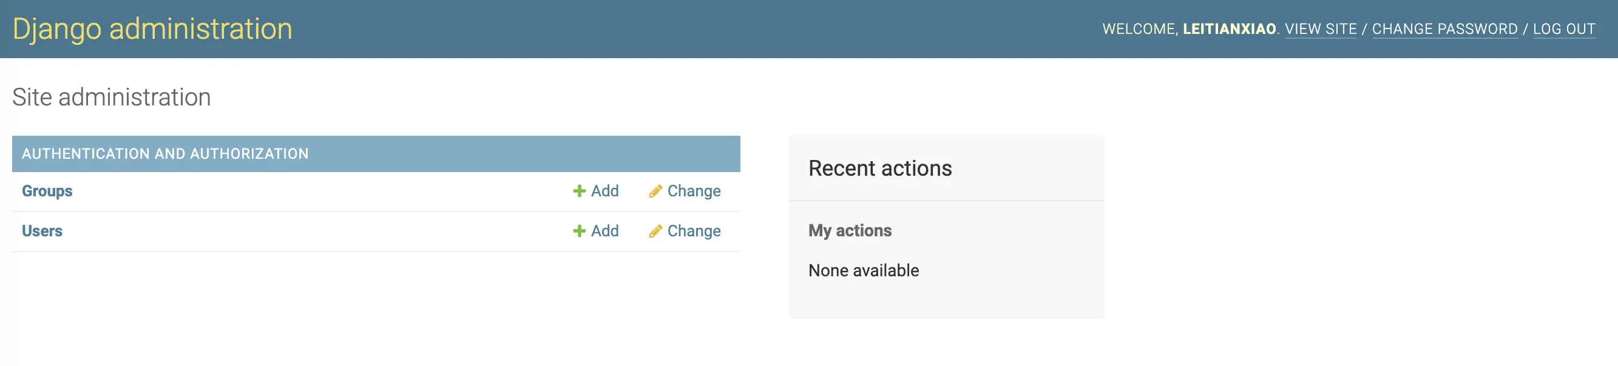1618x366 pixels.
Task: Click the pencil icon in Users row
Action: coord(655,231)
